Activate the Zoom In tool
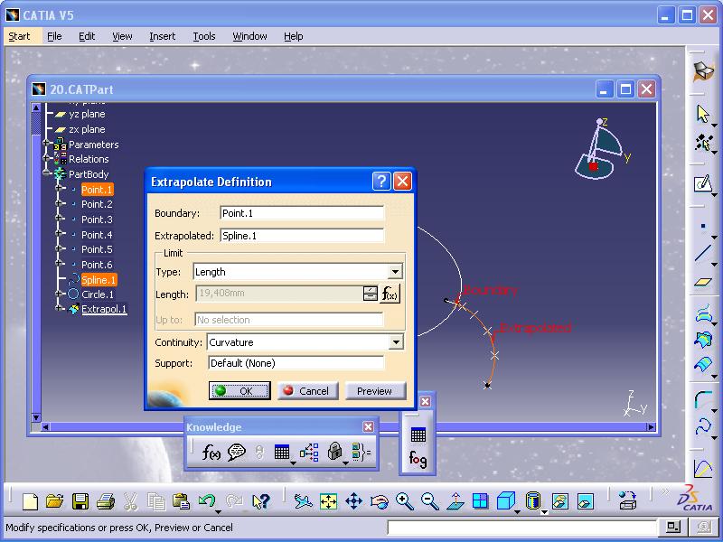The height and width of the screenshot is (542, 723). [x=403, y=499]
